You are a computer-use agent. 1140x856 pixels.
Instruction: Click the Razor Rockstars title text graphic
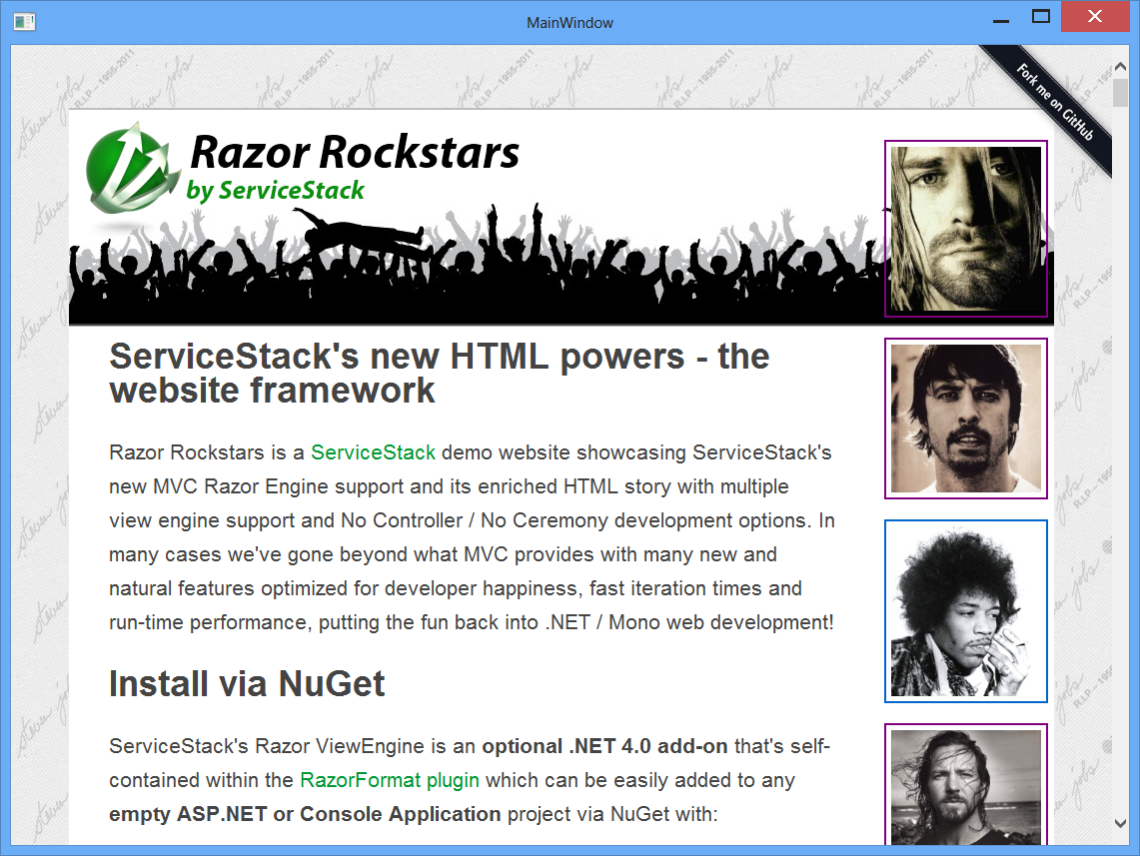(355, 152)
